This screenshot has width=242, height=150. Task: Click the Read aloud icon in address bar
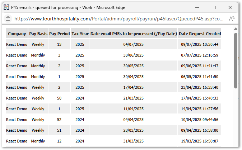click(x=232, y=19)
